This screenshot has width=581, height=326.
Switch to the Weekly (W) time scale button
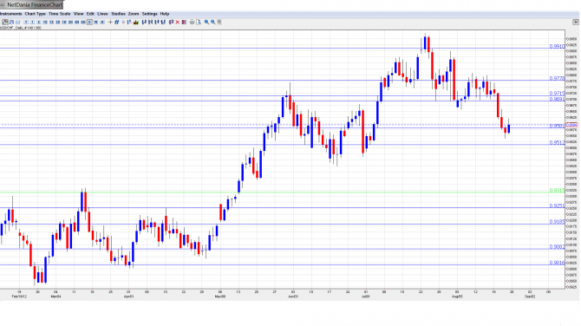pos(96,23)
